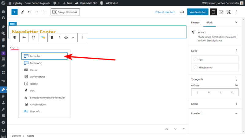Select Formular from block suggestions
Viewport: 245px width, 138px height.
pos(44,56)
